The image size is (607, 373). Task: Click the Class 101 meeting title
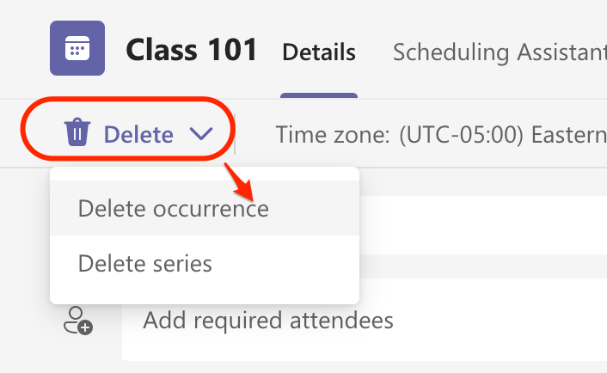click(x=191, y=50)
